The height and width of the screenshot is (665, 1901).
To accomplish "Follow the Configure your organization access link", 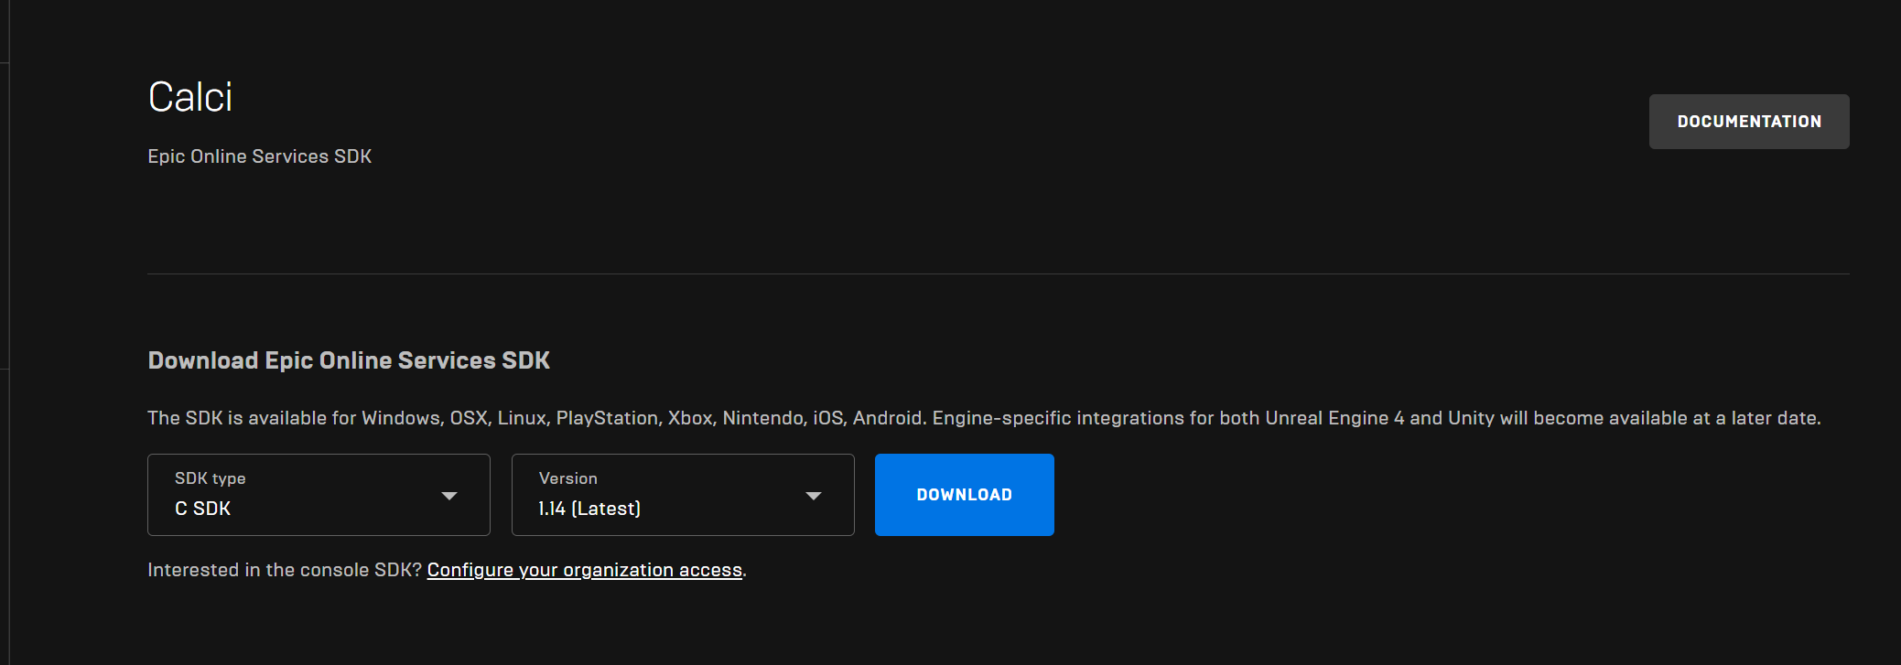I will [584, 570].
